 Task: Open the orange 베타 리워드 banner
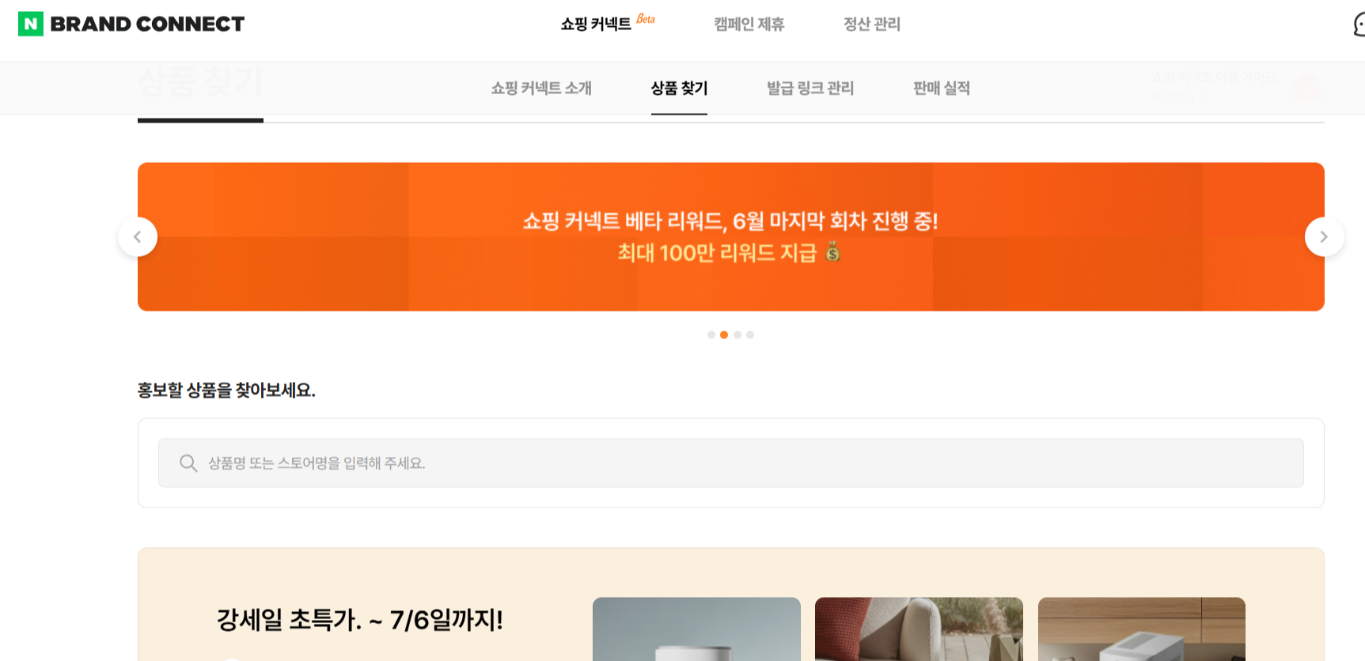[x=730, y=236]
